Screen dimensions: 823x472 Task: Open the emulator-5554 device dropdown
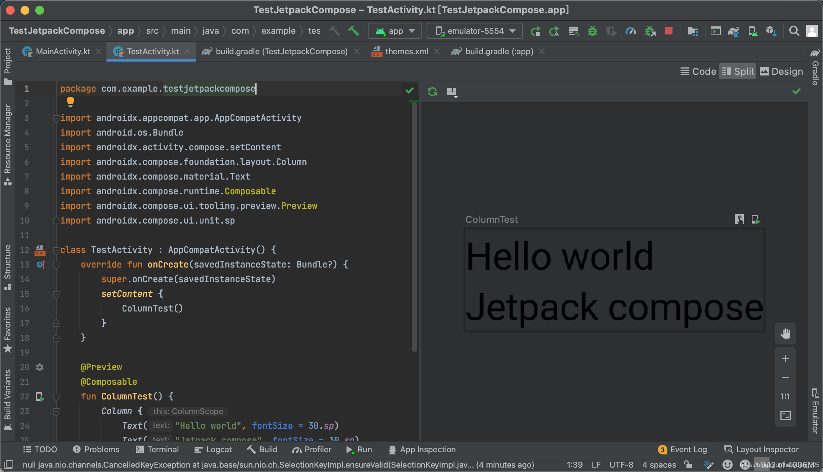click(x=475, y=31)
